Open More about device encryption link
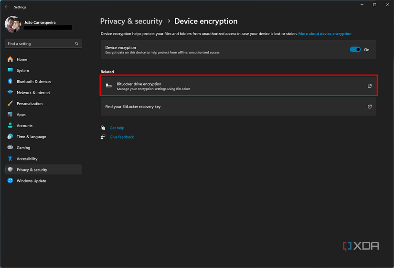 pyautogui.click(x=325, y=34)
